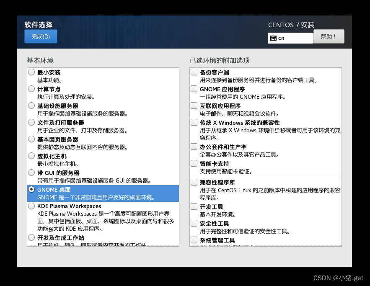Select 基础设施服务器 radio button

pyautogui.click(x=31, y=106)
